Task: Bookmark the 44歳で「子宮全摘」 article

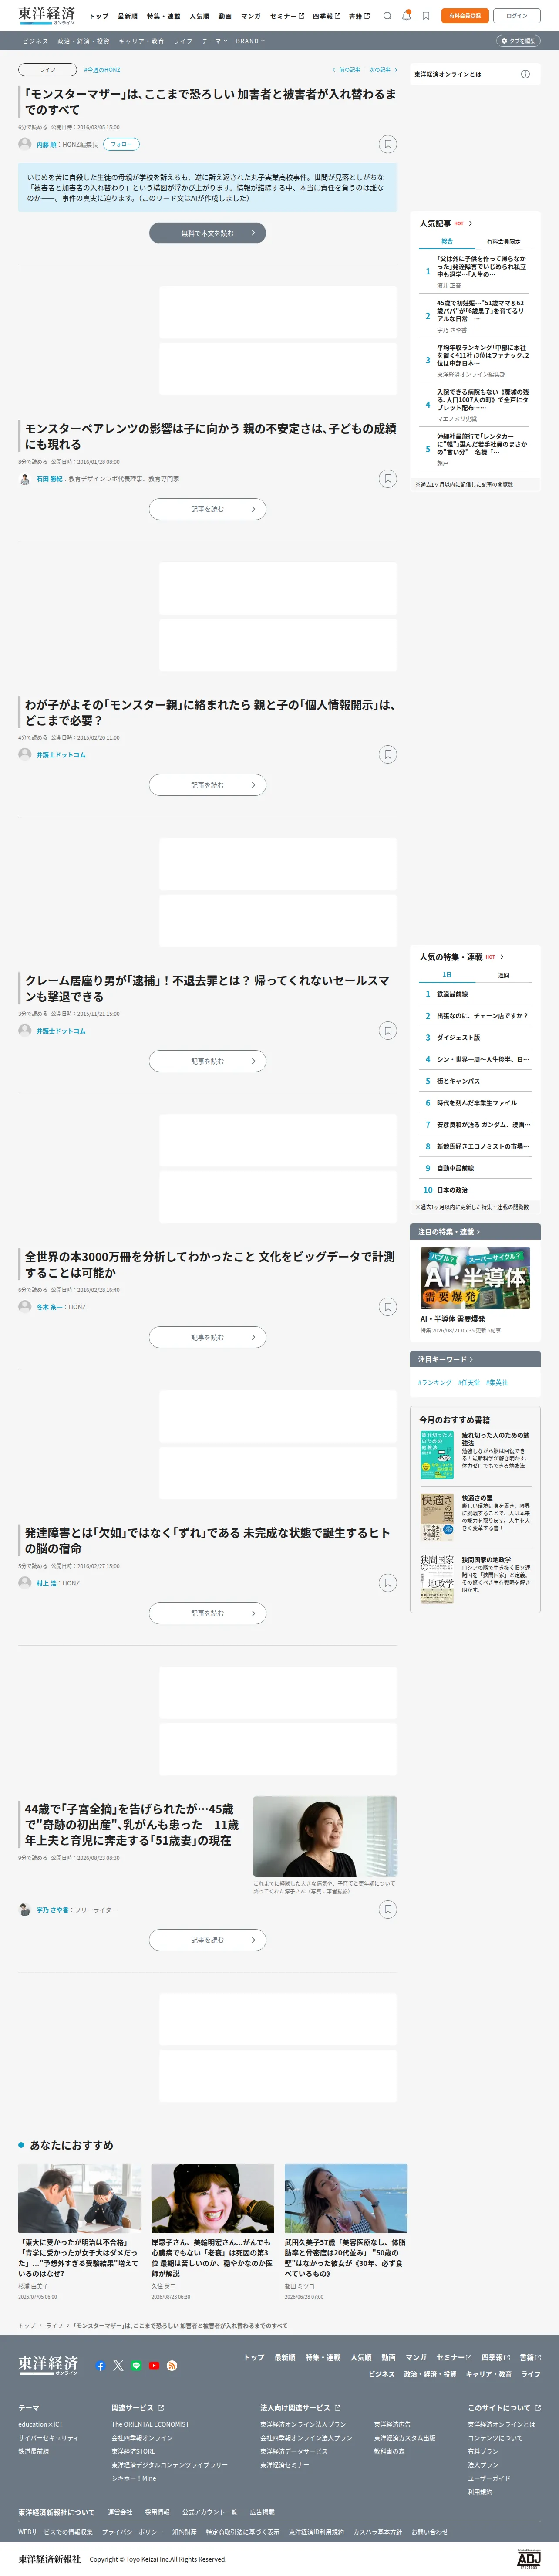Action: point(388,1909)
